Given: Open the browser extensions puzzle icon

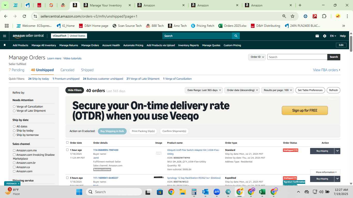Looking at the screenshot, I should point(324,16).
